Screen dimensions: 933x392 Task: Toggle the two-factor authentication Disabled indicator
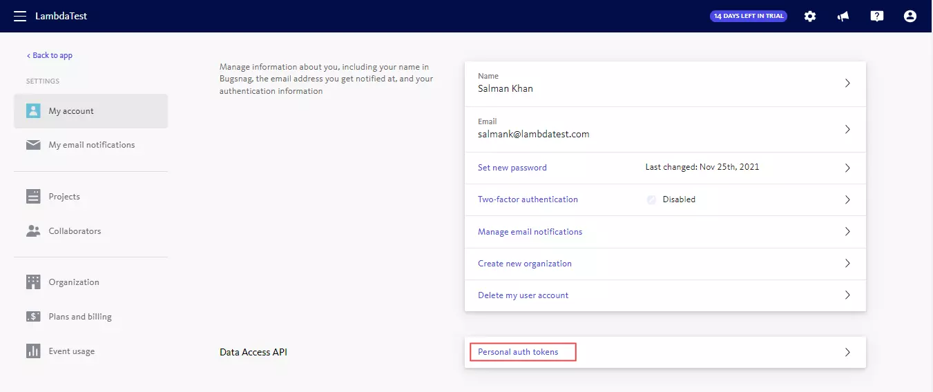(651, 199)
